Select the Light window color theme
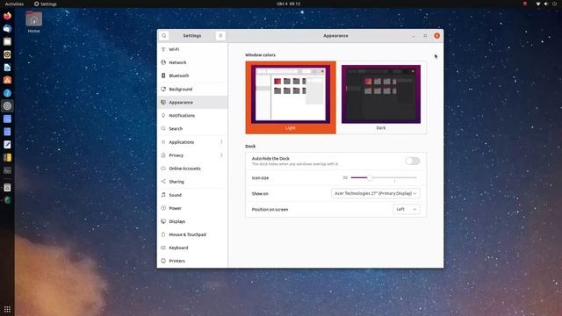Screen dimensions: 562x316 [291, 97]
